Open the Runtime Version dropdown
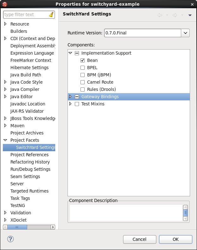Viewport: 197px width, 250px height. coord(185,33)
